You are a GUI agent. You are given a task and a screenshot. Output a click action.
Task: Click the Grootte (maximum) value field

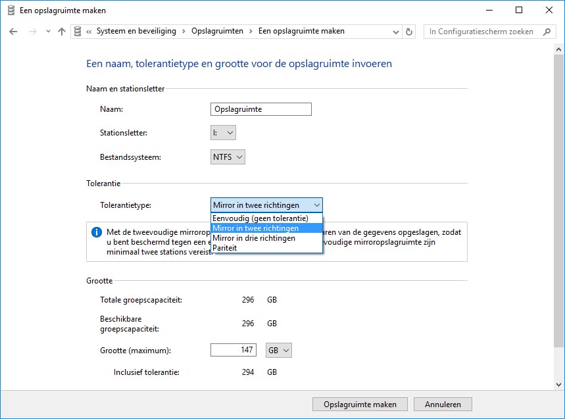[233, 350]
